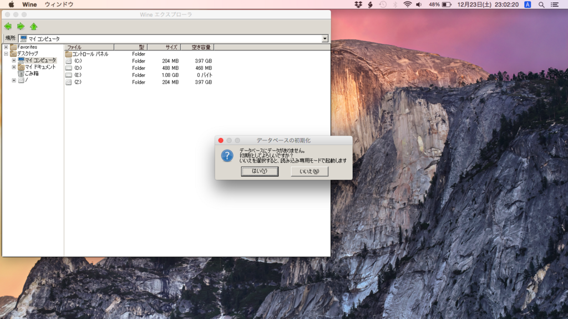Select the (Z:) drive icon
The height and width of the screenshot is (319, 568).
[68, 82]
